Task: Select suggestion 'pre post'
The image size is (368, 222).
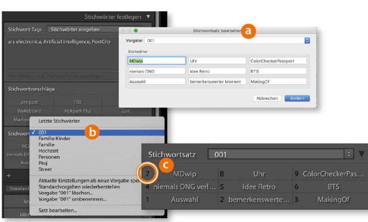Action: coord(29,102)
